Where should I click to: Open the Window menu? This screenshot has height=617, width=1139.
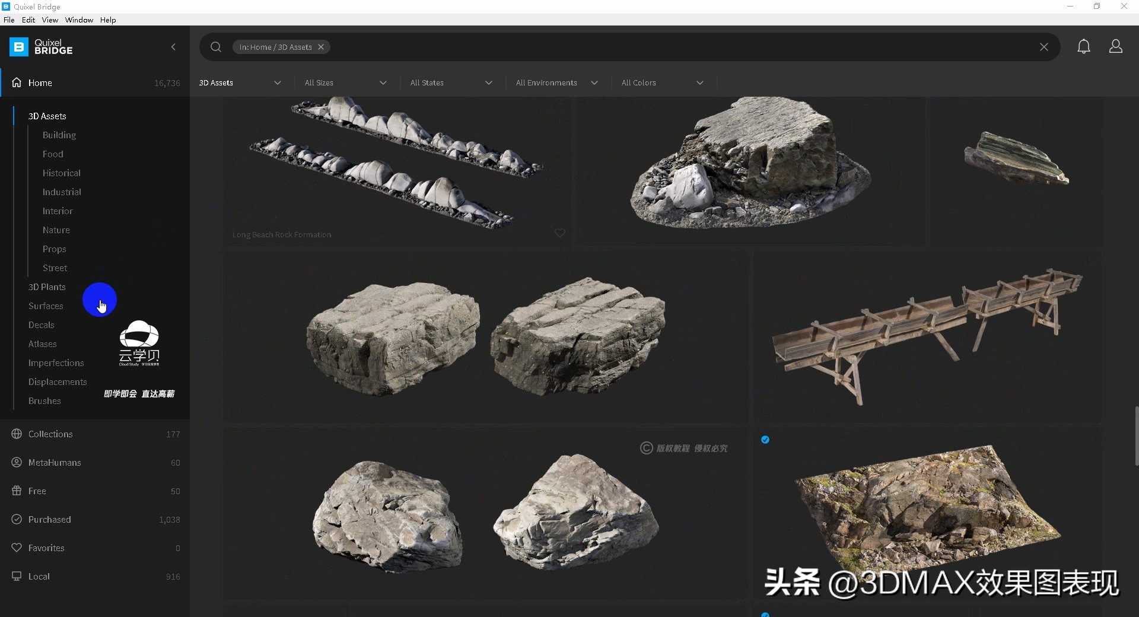(x=79, y=20)
